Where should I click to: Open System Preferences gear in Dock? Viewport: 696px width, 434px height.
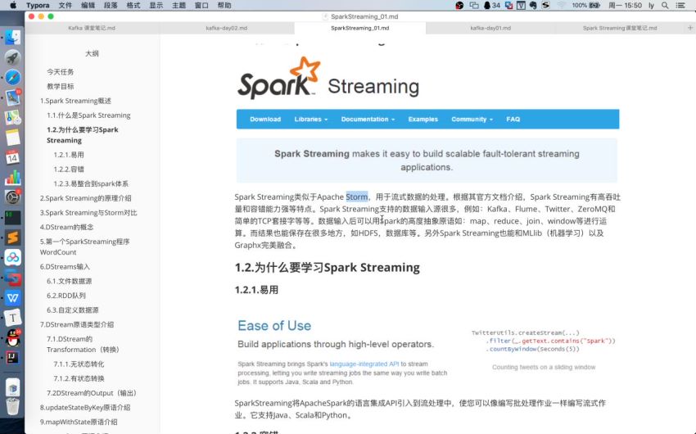pos(12,197)
